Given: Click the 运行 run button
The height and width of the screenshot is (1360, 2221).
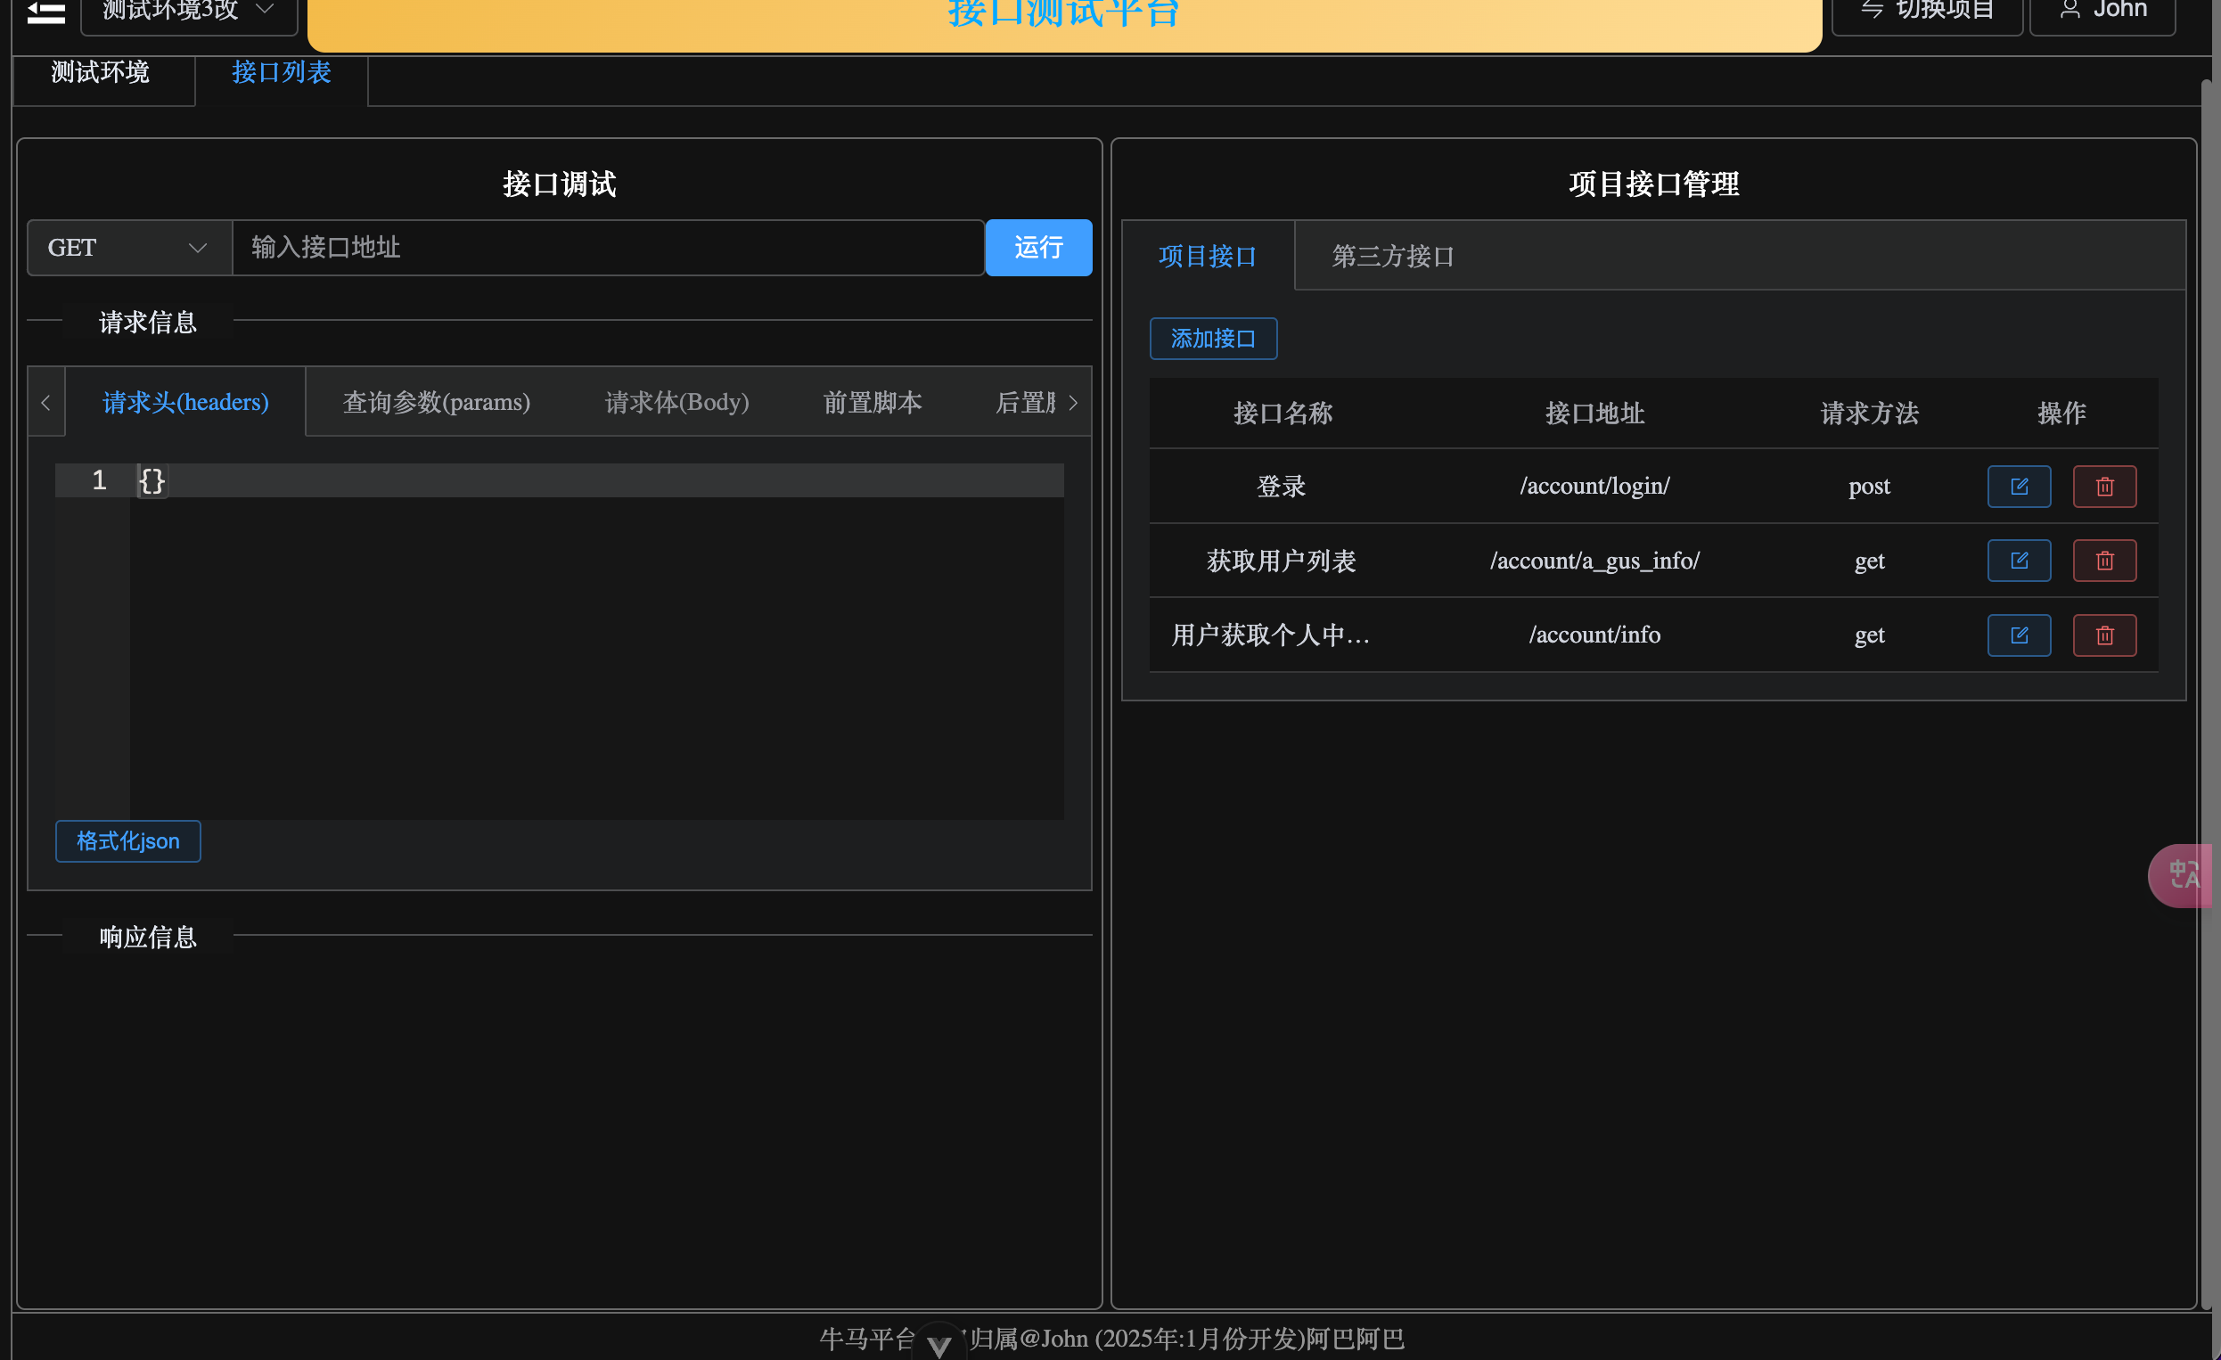Looking at the screenshot, I should pyautogui.click(x=1037, y=248).
